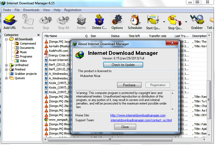Image resolution: width=215 pixels, height=145 pixels.
Task: Open the internetdownloadmanager.com home site link
Action: 138,115
